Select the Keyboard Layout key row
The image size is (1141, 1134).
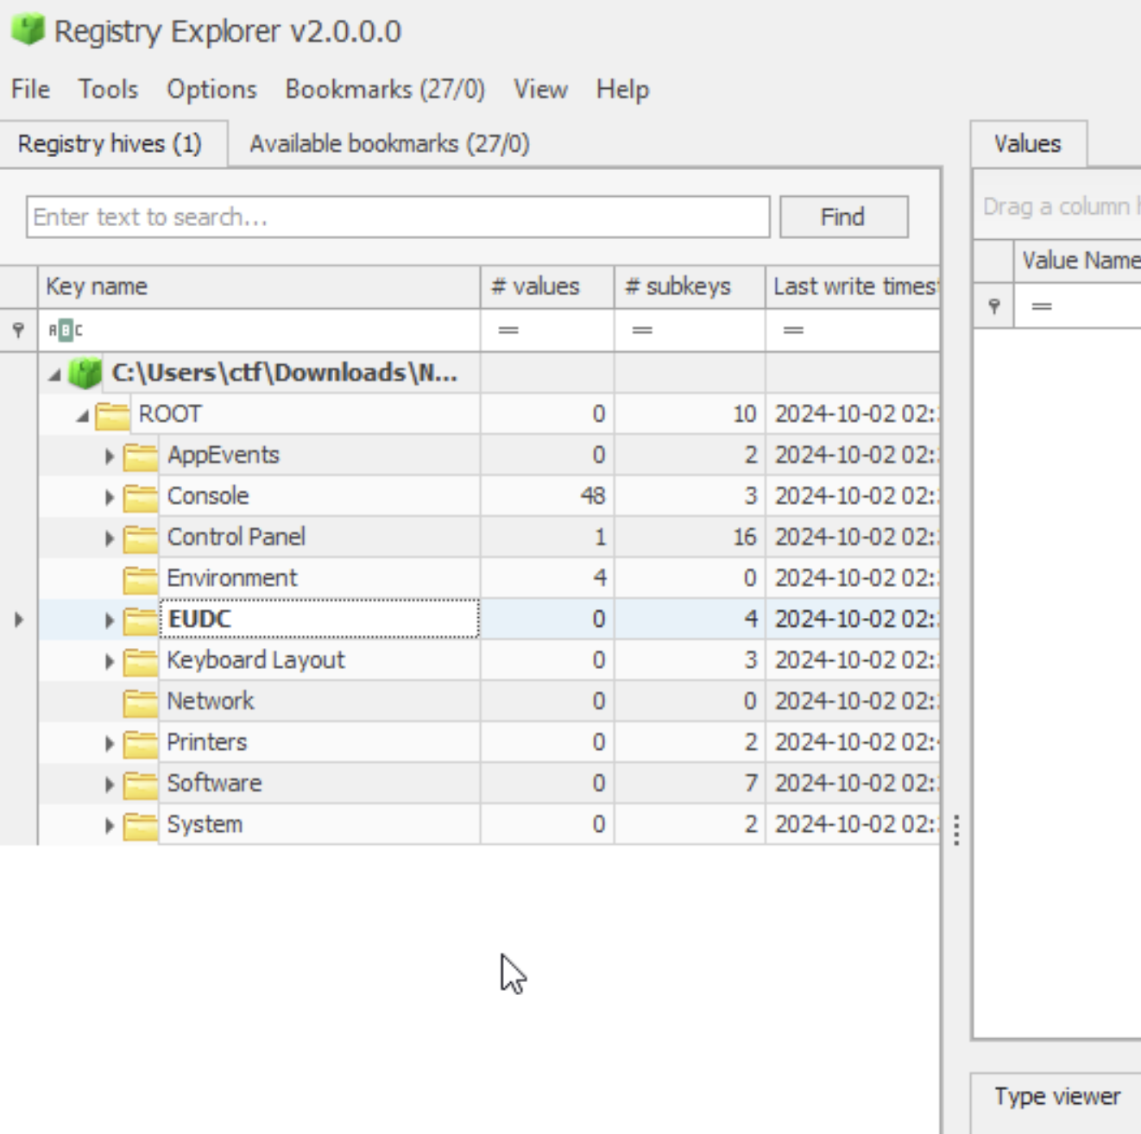point(255,660)
